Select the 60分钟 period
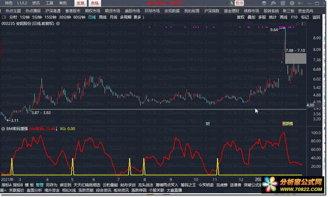The height and width of the screenshot is (197, 328). click(79, 17)
